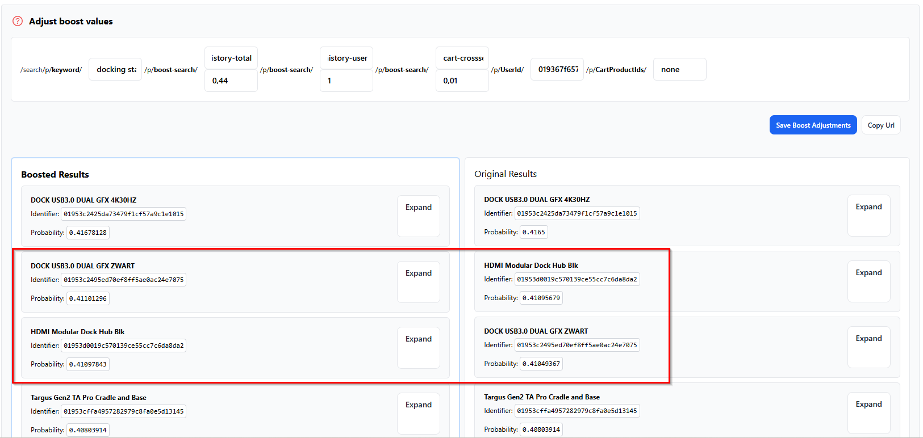The width and height of the screenshot is (923, 438).
Task: Click 'HDMI Modular Dock Hub Blk' title in Boosted Results
Action: [78, 332]
